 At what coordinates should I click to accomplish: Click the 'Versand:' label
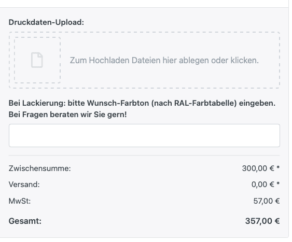tap(24, 184)
